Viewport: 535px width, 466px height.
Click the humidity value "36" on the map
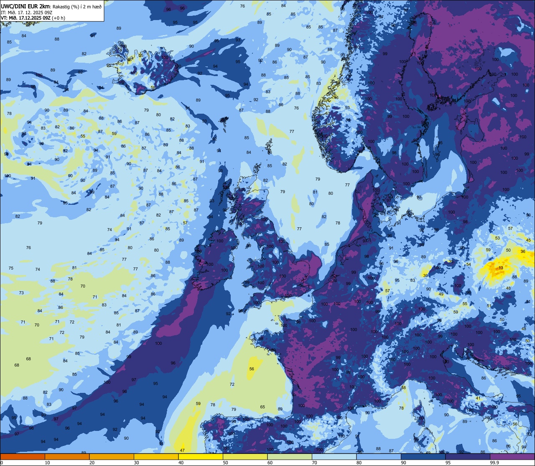pos(523,252)
